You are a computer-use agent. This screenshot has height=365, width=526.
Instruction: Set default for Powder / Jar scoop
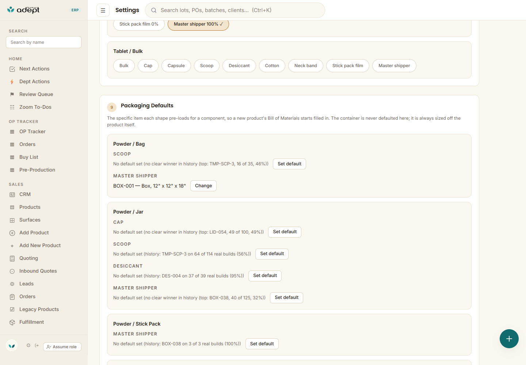click(272, 254)
